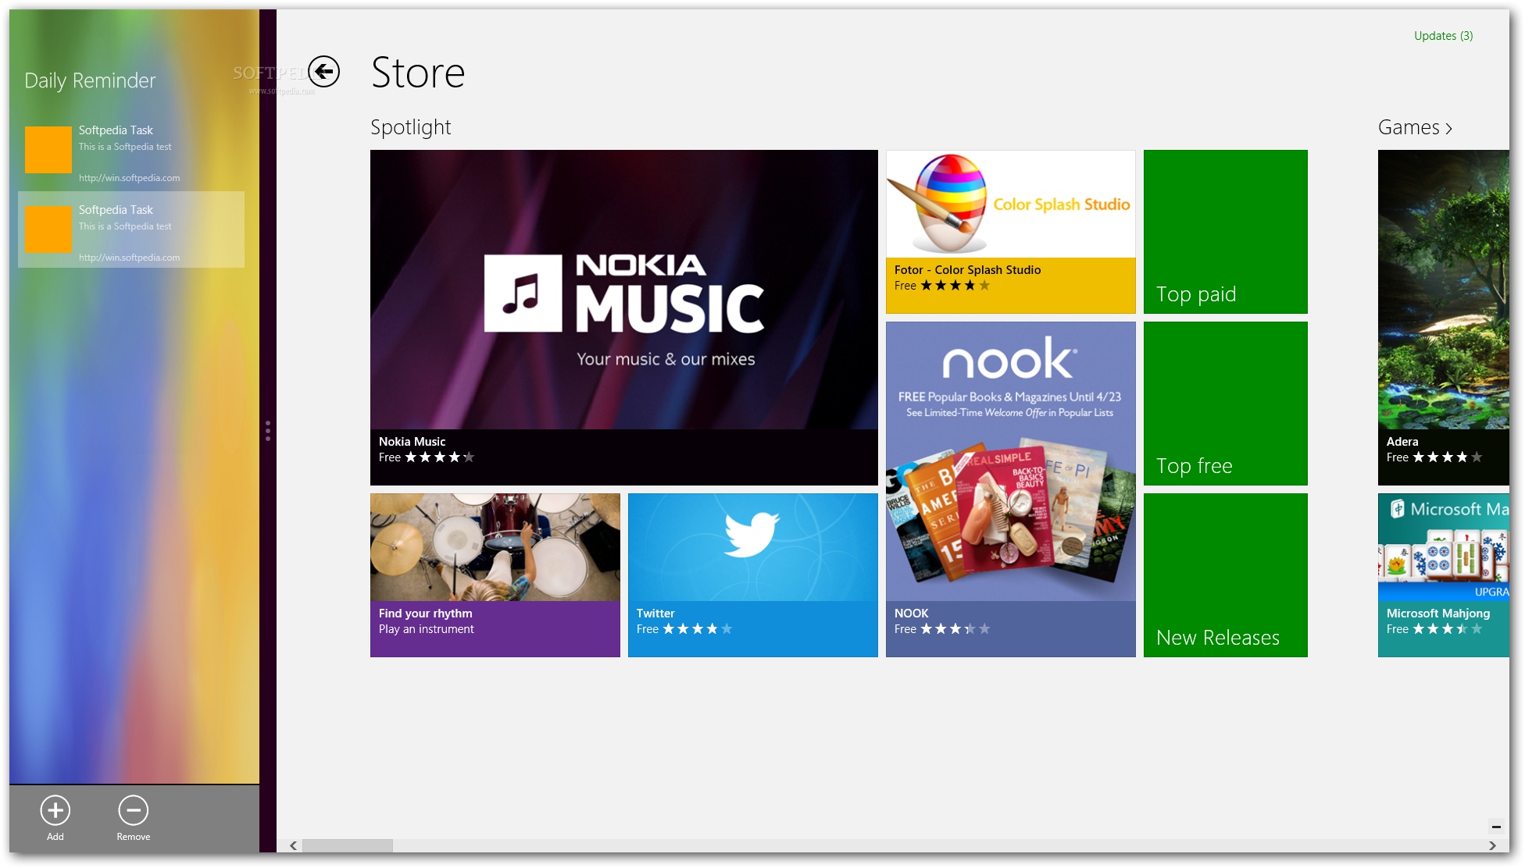Click the horizontal scrollbar left arrow
This screenshot has width=1525, height=868.
[293, 845]
